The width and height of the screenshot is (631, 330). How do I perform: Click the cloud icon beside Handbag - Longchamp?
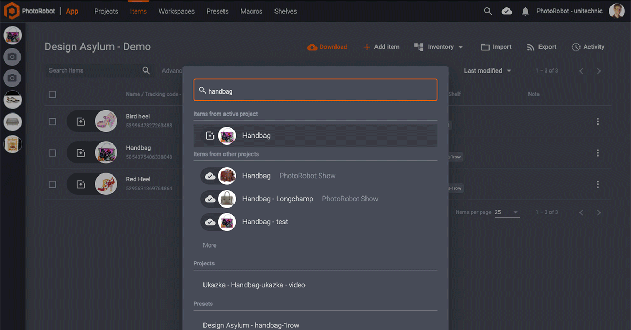point(210,199)
